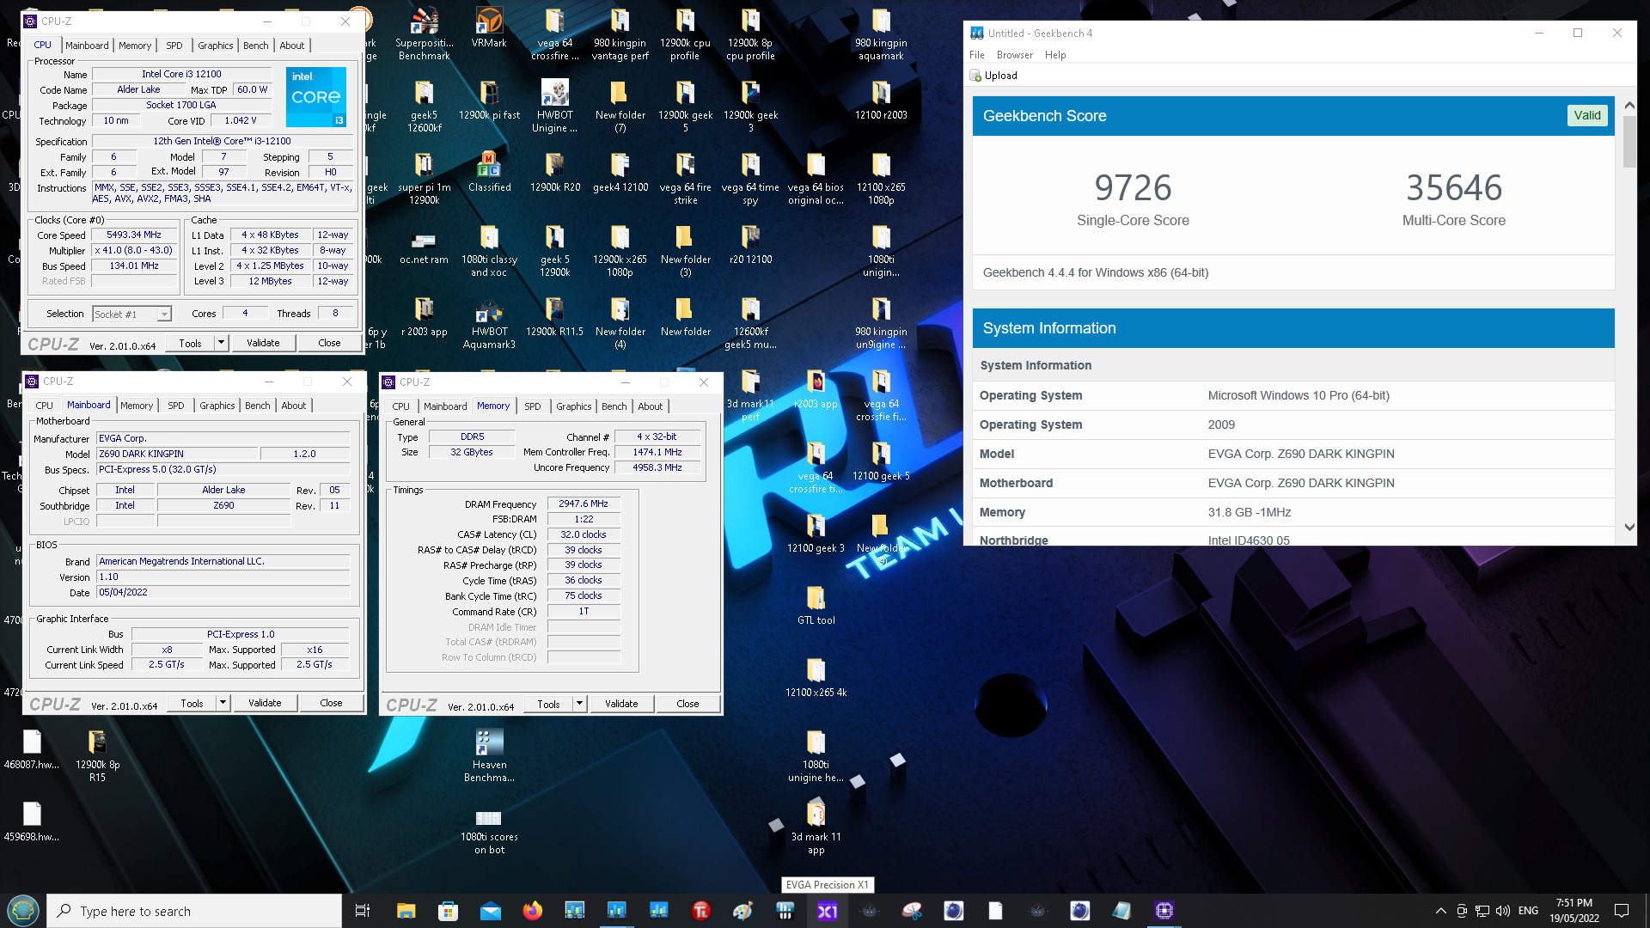
Task: Open the Browser menu in Geekbench
Action: (1014, 55)
